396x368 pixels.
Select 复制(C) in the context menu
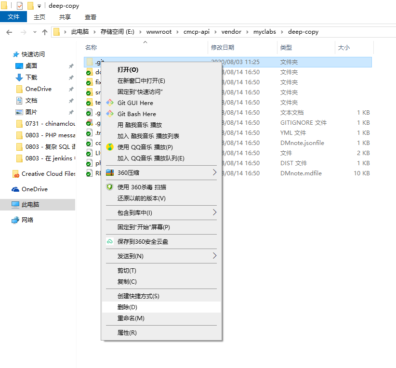click(161, 282)
